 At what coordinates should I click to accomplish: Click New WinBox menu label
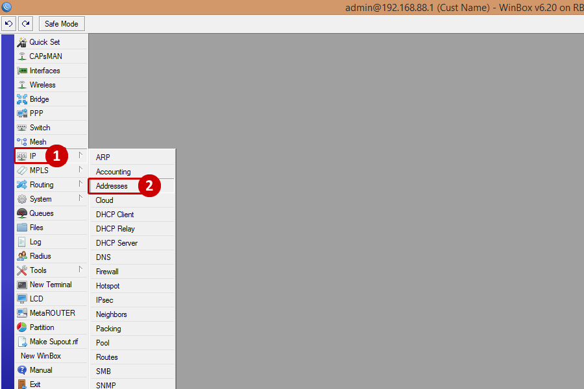pos(41,356)
